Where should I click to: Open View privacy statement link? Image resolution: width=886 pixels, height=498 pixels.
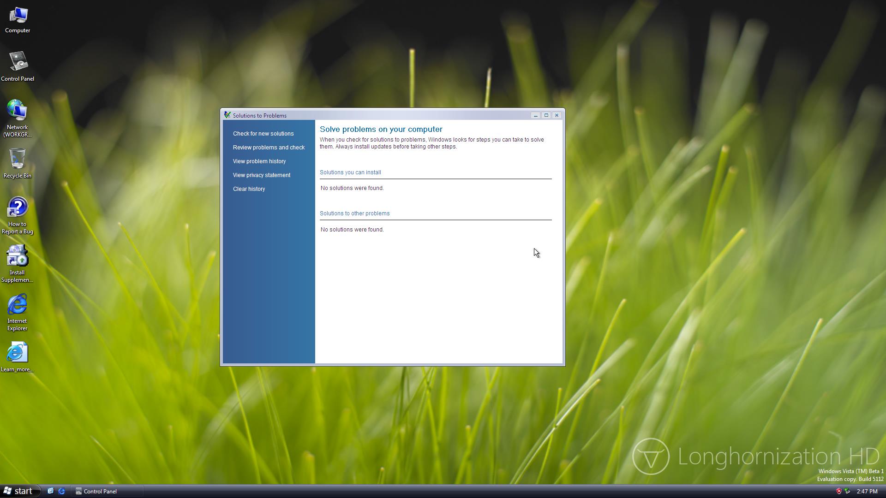[x=261, y=175]
